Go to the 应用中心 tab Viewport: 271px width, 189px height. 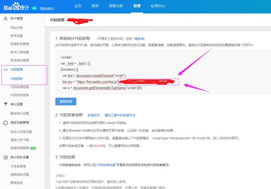pos(157,6)
